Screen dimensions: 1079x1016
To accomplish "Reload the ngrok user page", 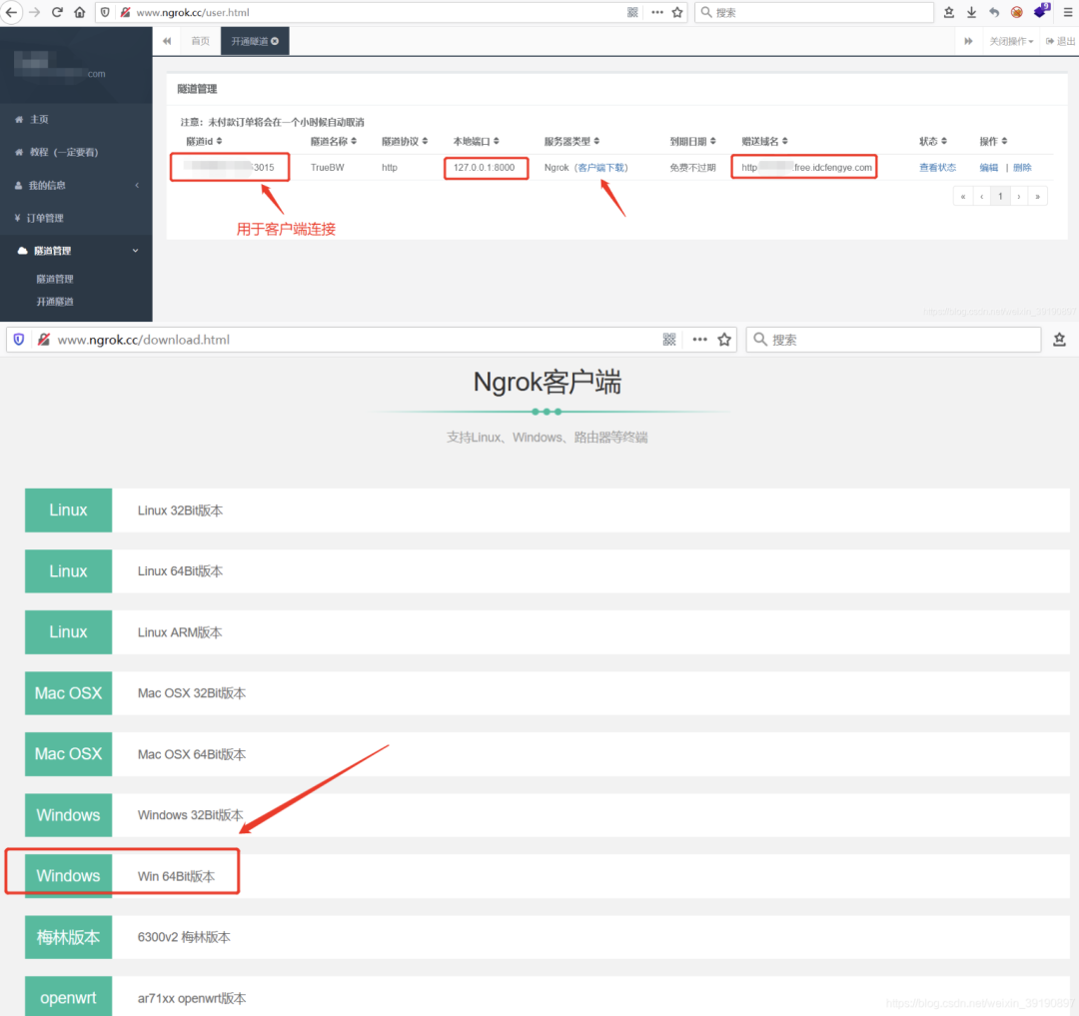I will click(57, 12).
